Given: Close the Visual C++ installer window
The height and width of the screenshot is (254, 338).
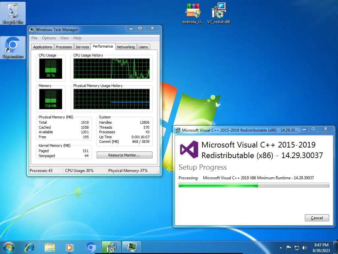Looking at the screenshot, I should [325, 129].
